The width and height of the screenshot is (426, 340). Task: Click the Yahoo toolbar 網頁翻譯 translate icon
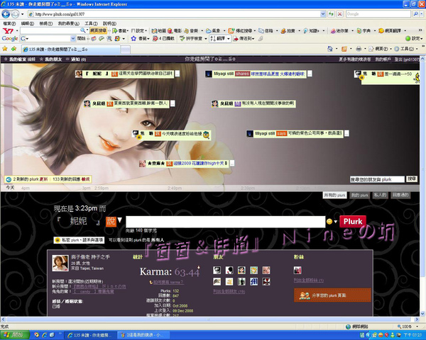click(x=381, y=31)
